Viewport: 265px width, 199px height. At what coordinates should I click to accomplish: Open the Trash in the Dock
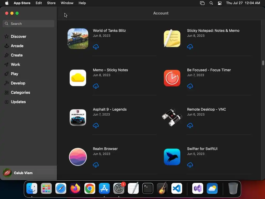233,188
